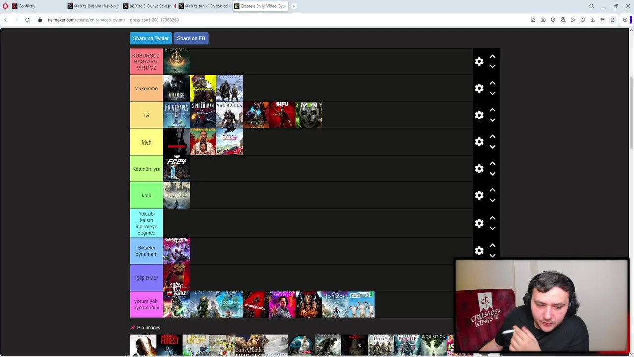
Task: Click the *ŞİŞİRME* tier label
Action: click(147, 278)
